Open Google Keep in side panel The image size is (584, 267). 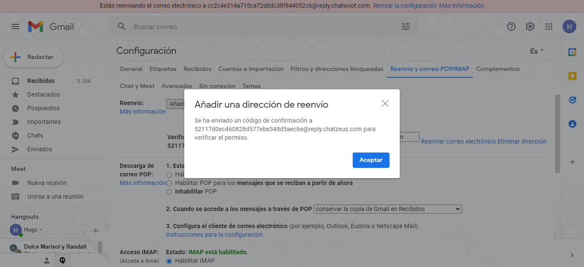[x=572, y=76]
